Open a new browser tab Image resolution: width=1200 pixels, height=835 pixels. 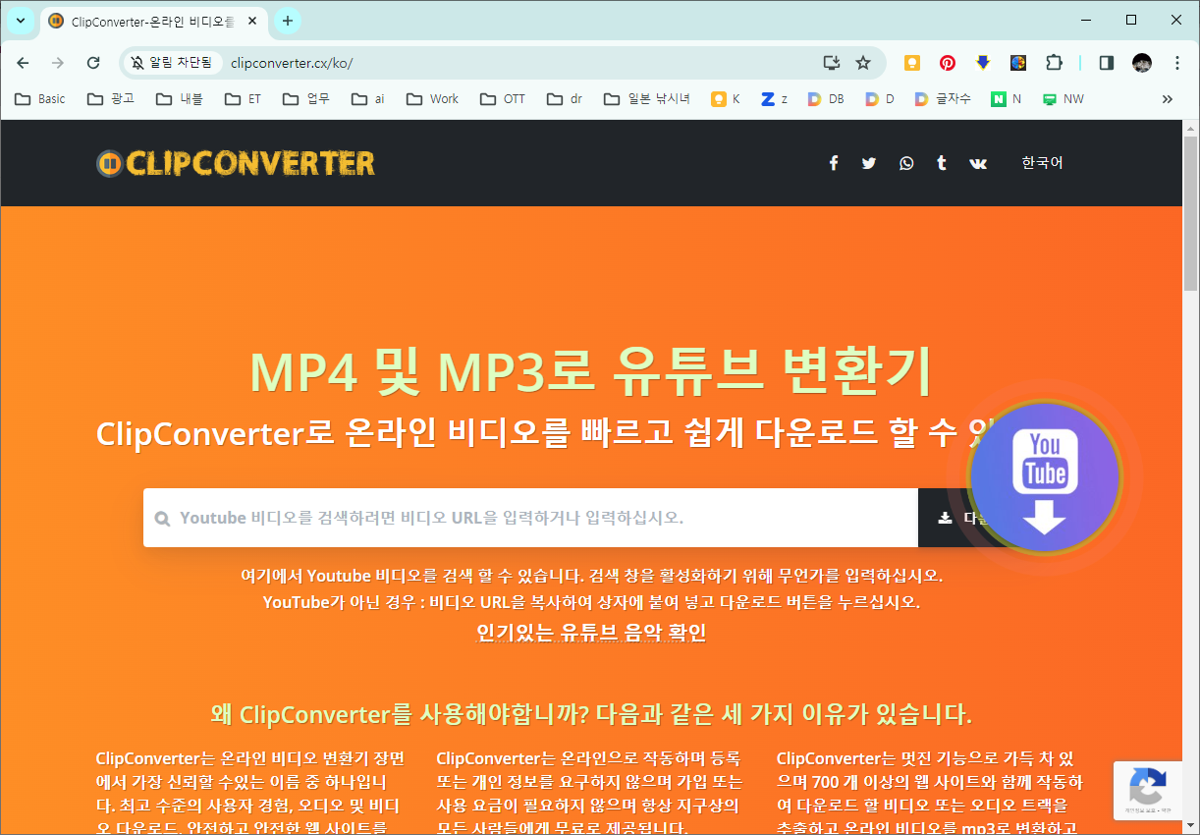[288, 21]
